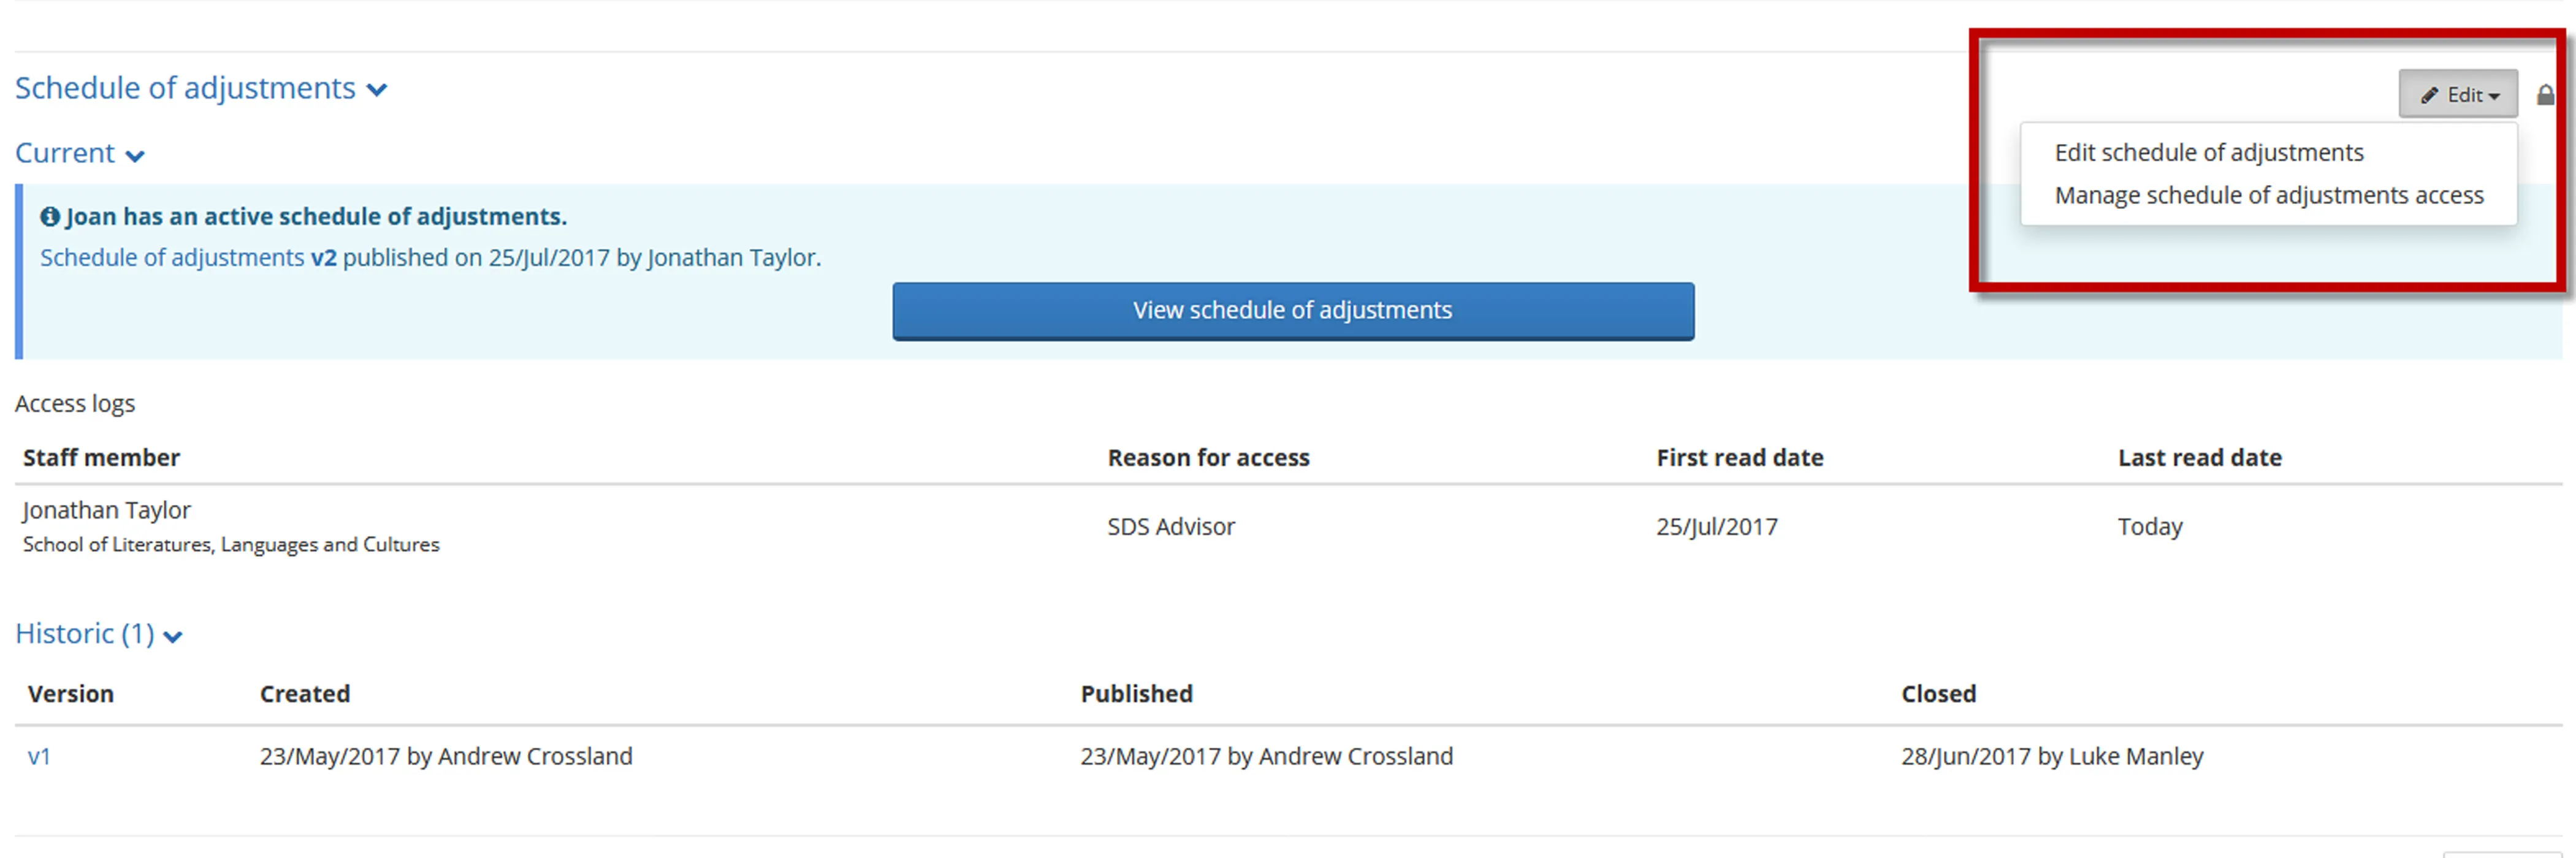Click the pencil icon on the Edit button
This screenshot has width=2576, height=858.
[2430, 94]
